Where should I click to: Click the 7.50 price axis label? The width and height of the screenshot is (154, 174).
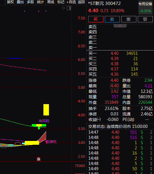tap(81, 18)
